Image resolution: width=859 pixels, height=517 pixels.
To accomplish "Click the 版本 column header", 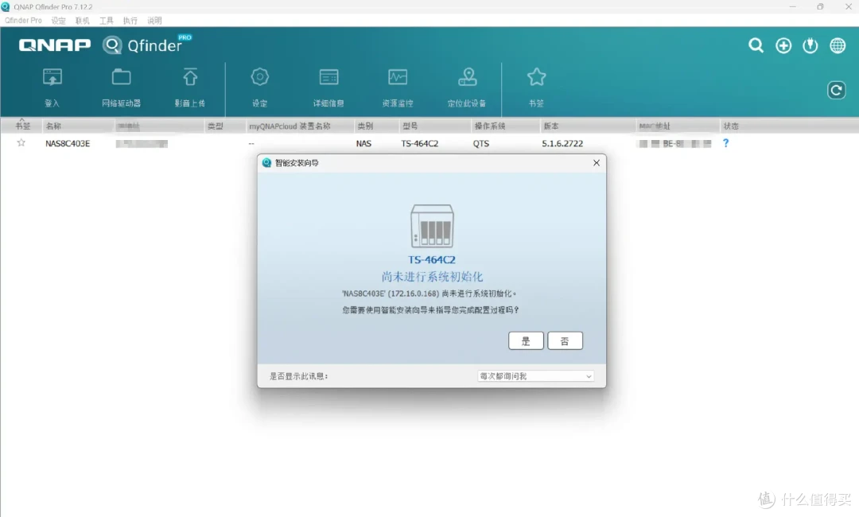I will (551, 126).
